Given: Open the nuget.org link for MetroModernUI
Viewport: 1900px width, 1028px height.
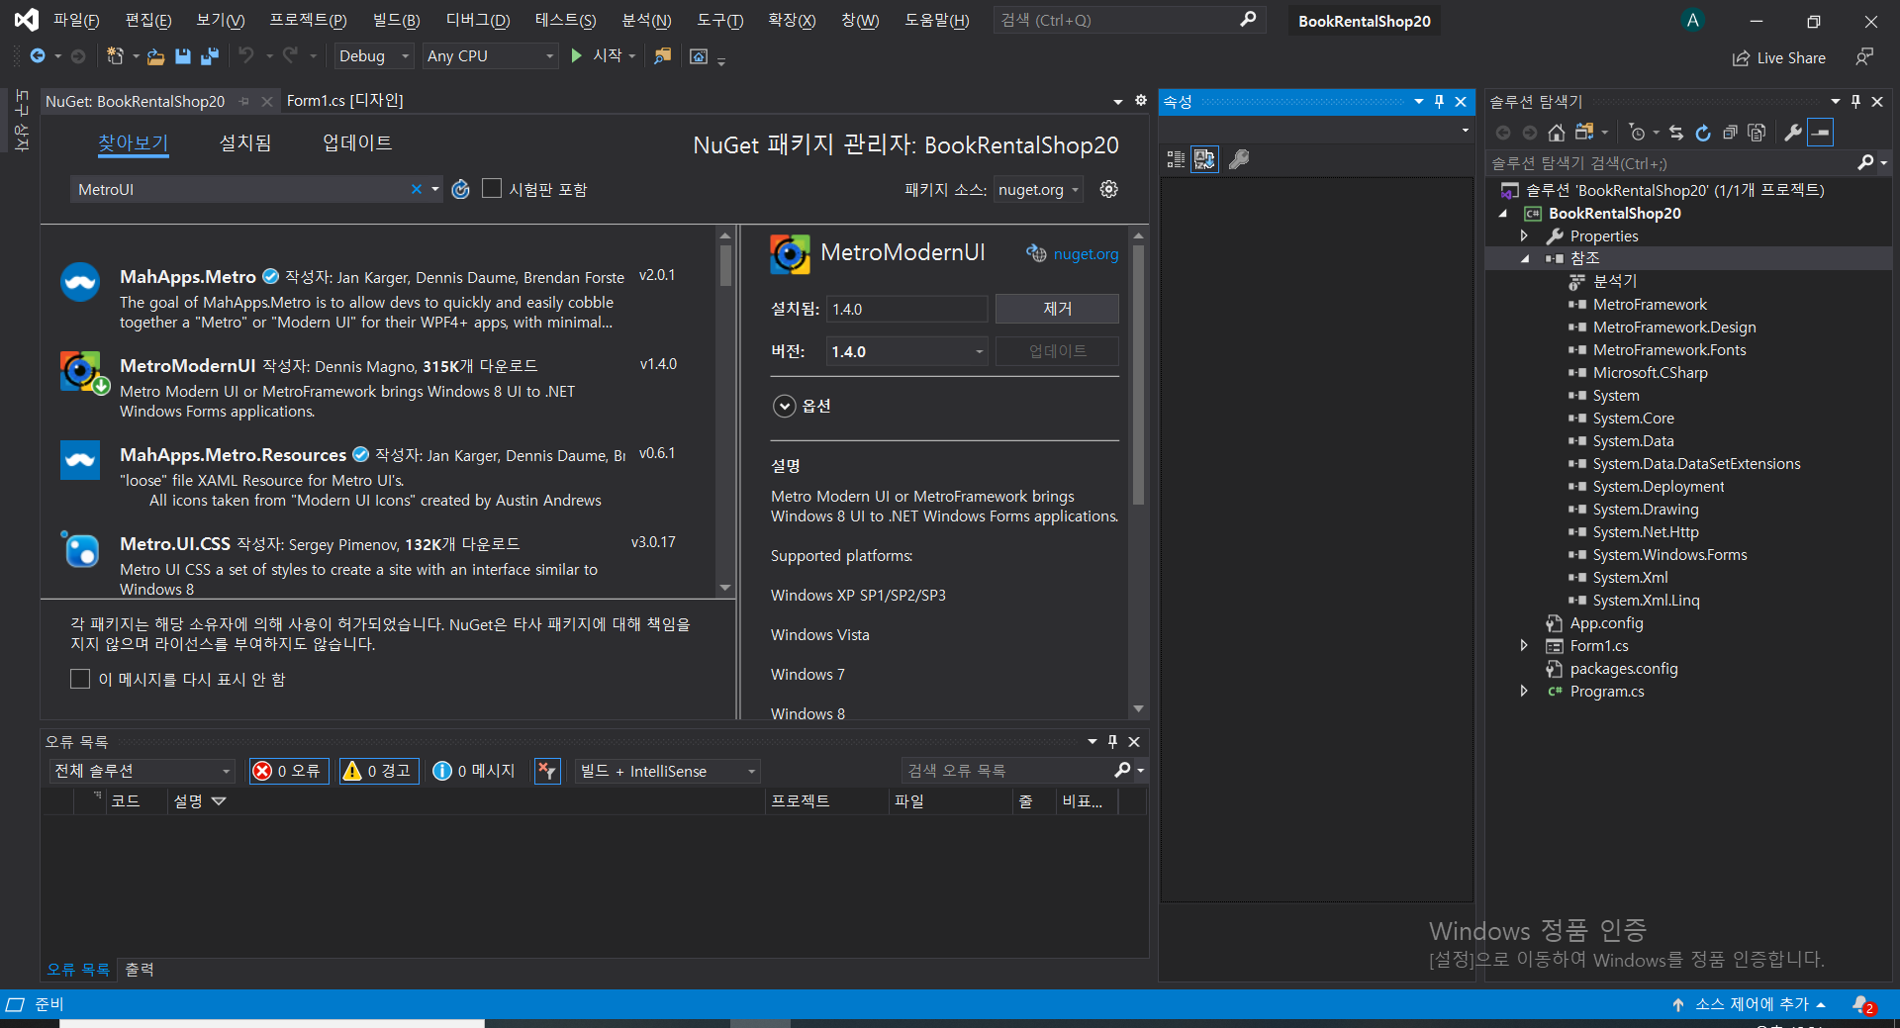Looking at the screenshot, I should coord(1086,254).
